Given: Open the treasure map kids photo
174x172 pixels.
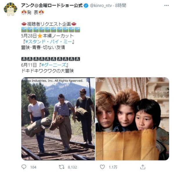Looking at the screenshot, I should click(x=132, y=119).
